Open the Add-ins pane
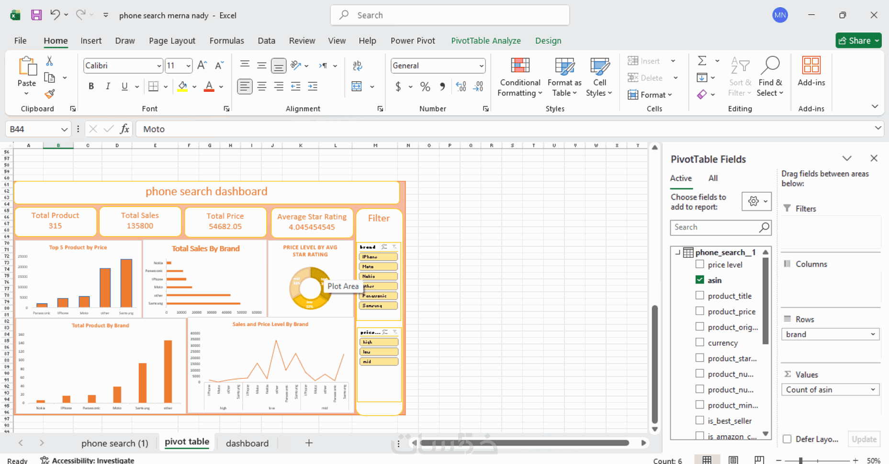889x464 pixels. (x=811, y=72)
